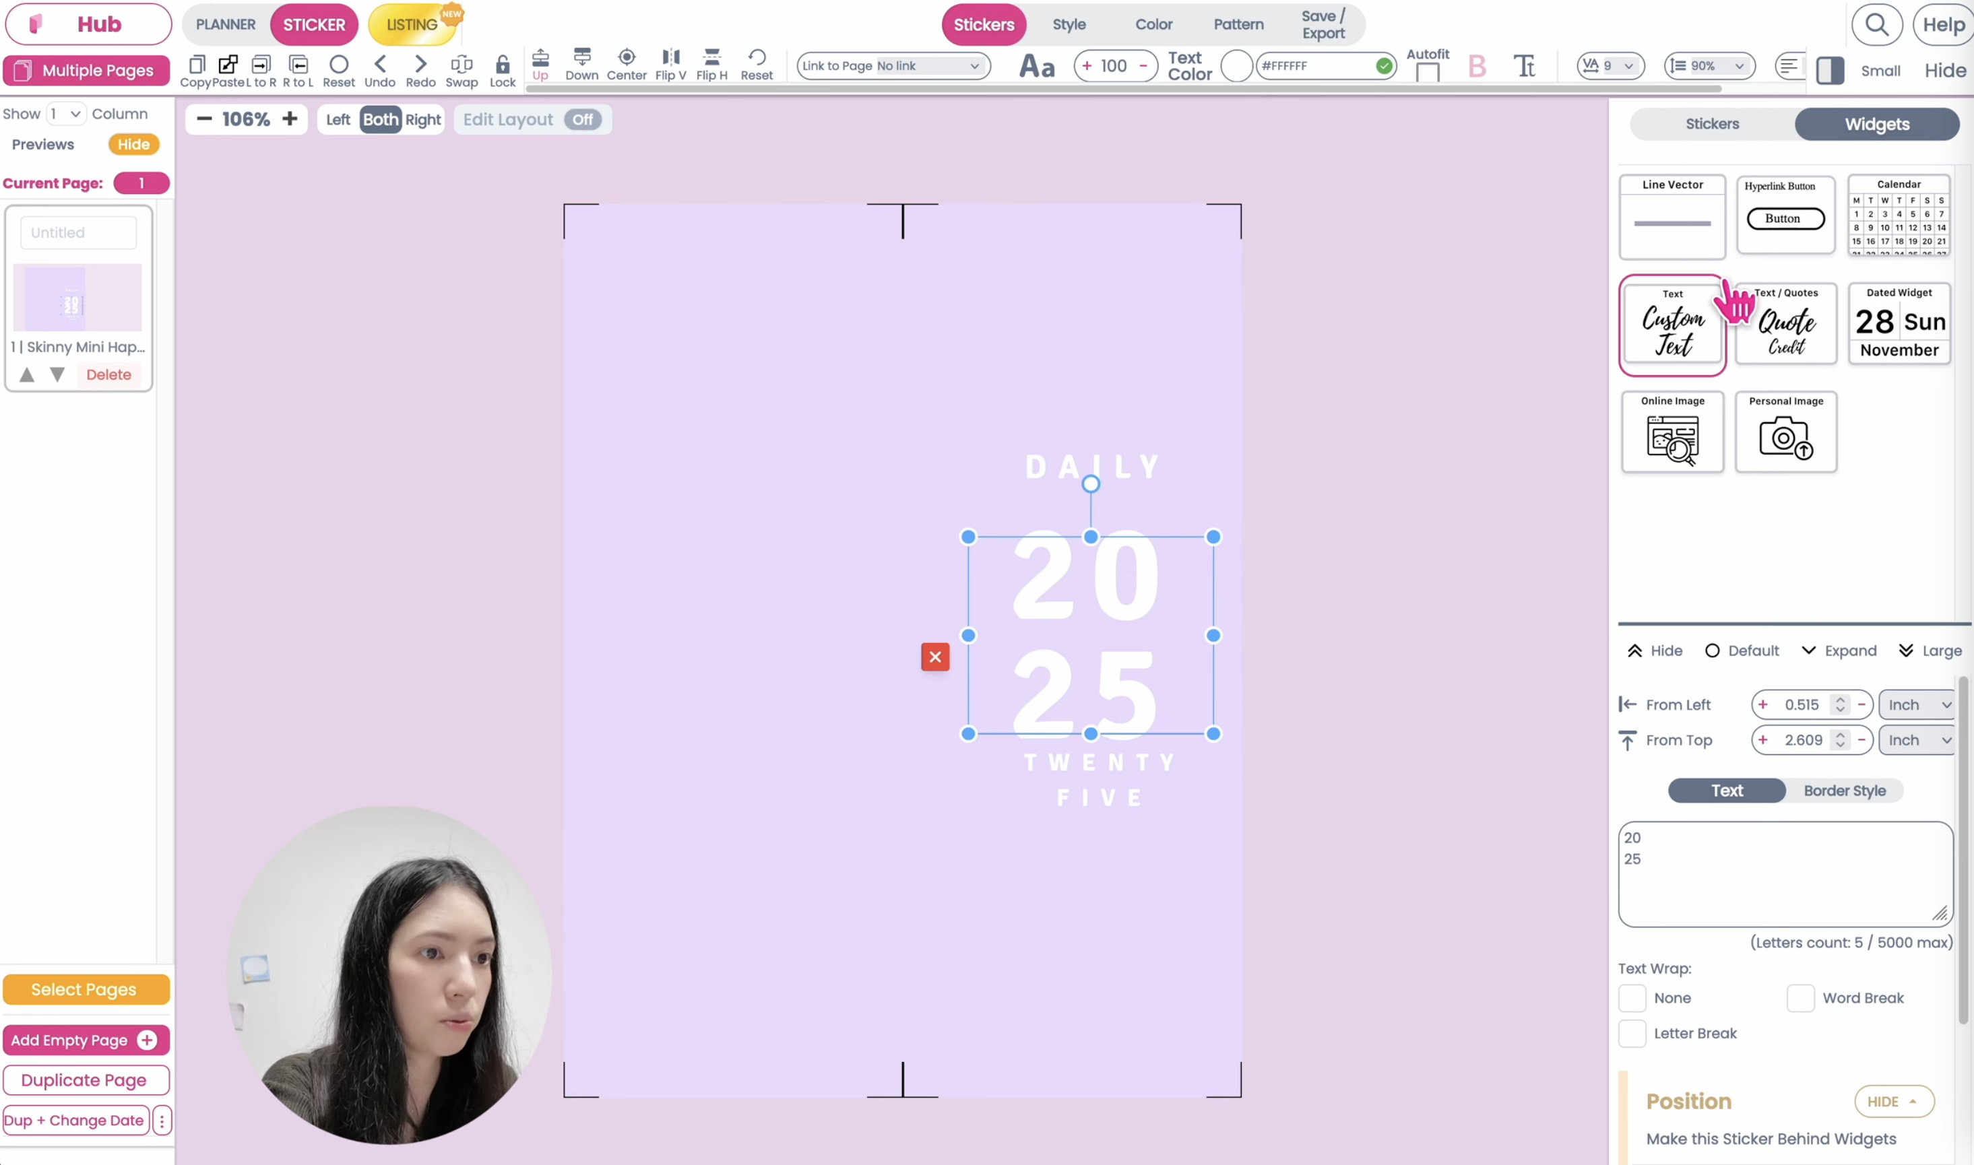Undo the last action
Viewport: 1974px width, 1165px height.
click(380, 66)
